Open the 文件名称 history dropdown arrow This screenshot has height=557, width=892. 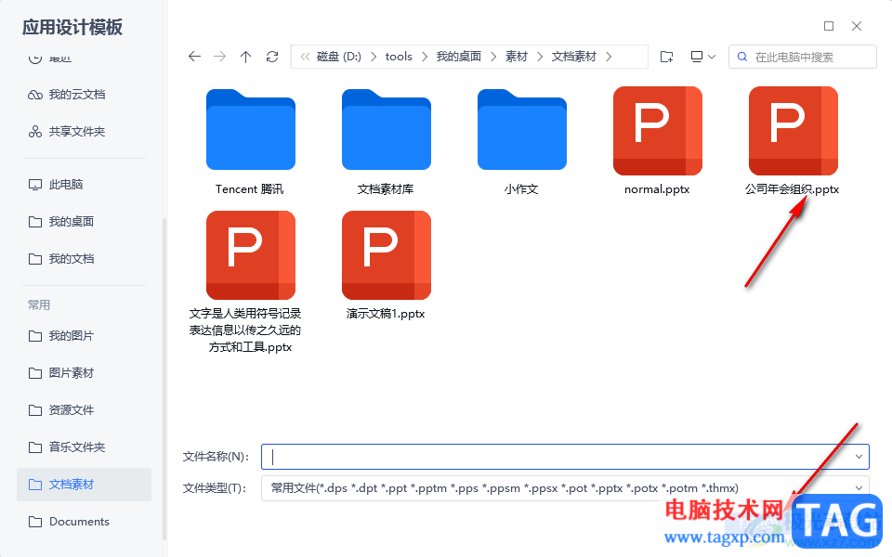[x=859, y=457]
